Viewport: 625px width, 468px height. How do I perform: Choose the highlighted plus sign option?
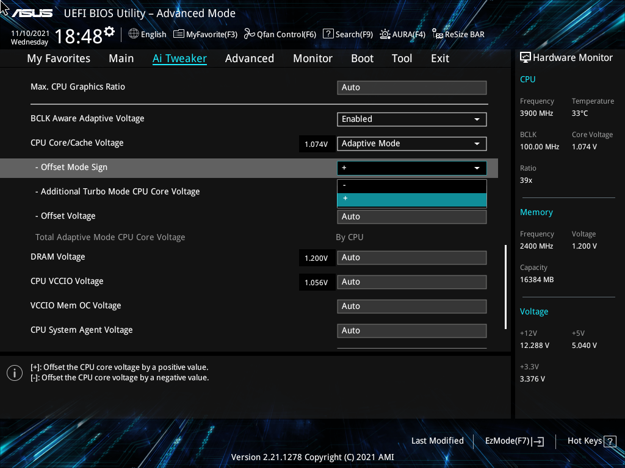412,200
